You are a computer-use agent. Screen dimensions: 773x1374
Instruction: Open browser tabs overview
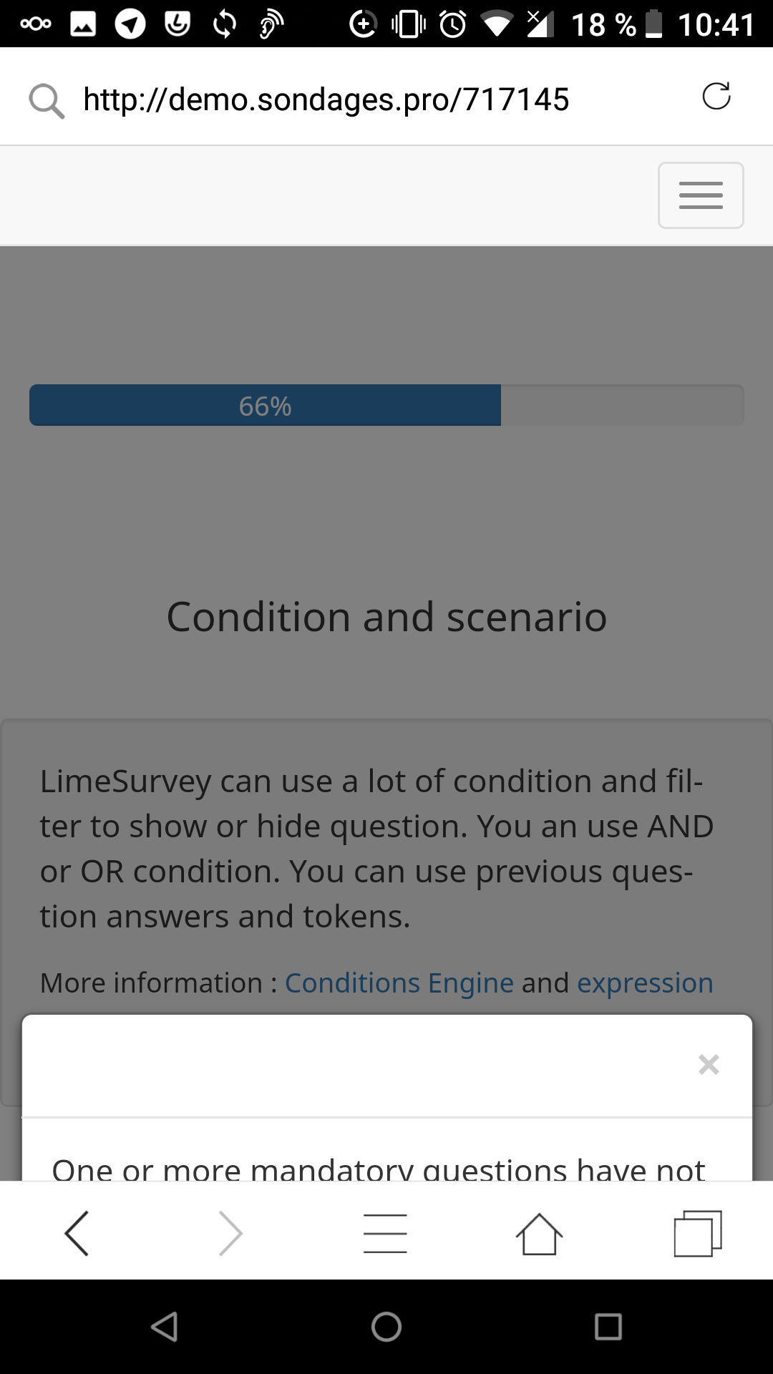(698, 1233)
